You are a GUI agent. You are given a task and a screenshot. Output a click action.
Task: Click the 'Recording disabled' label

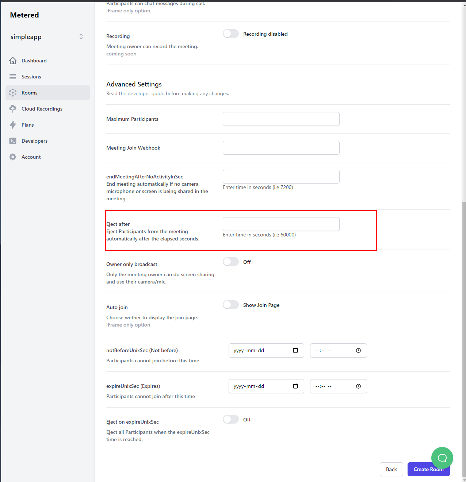pos(266,34)
